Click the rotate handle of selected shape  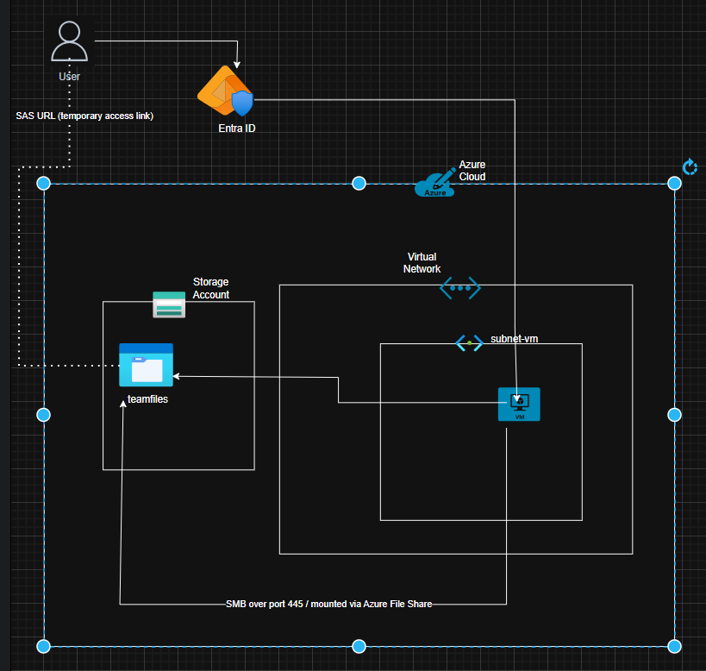(690, 166)
